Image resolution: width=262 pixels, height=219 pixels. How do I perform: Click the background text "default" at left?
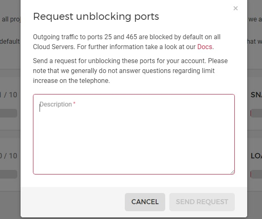9,41
